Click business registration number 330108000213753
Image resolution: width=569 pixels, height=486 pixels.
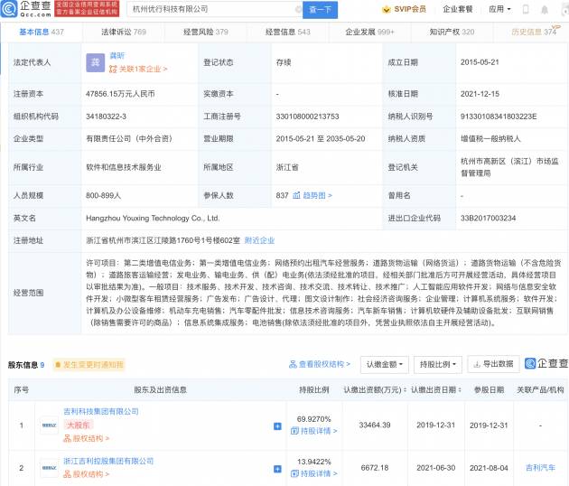[307, 117]
